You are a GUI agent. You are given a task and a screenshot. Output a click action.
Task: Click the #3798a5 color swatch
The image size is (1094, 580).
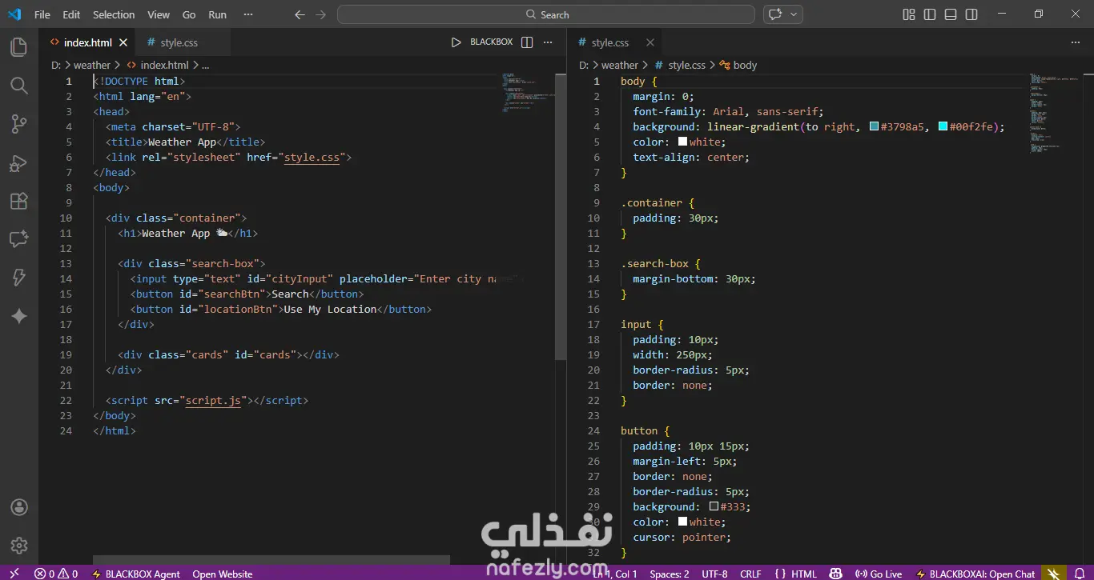point(874,126)
